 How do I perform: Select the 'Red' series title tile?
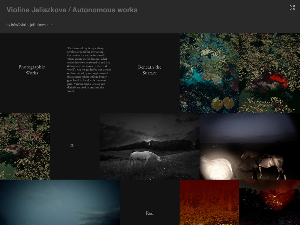click(x=150, y=213)
